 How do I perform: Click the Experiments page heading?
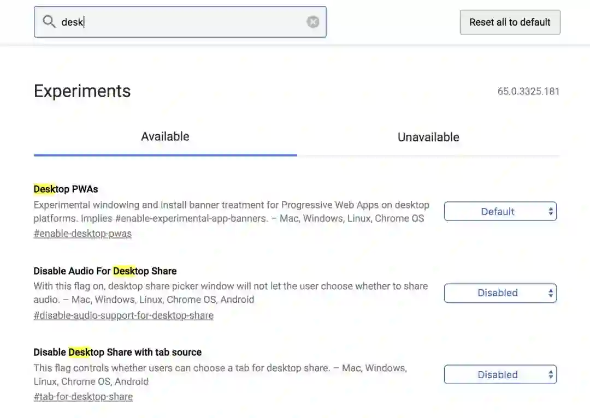point(82,91)
